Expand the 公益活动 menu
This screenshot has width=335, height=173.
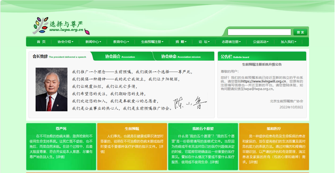pyautogui.click(x=261, y=42)
